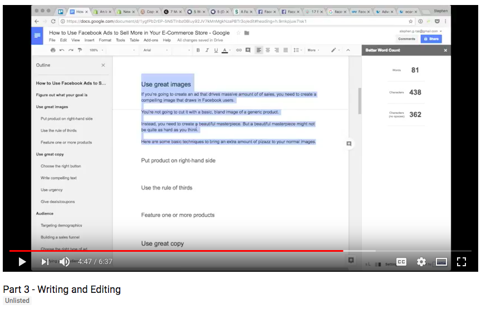Image resolution: width=486 pixels, height=309 pixels.
Task: Open the line spacing dropdown
Action: (x=297, y=50)
